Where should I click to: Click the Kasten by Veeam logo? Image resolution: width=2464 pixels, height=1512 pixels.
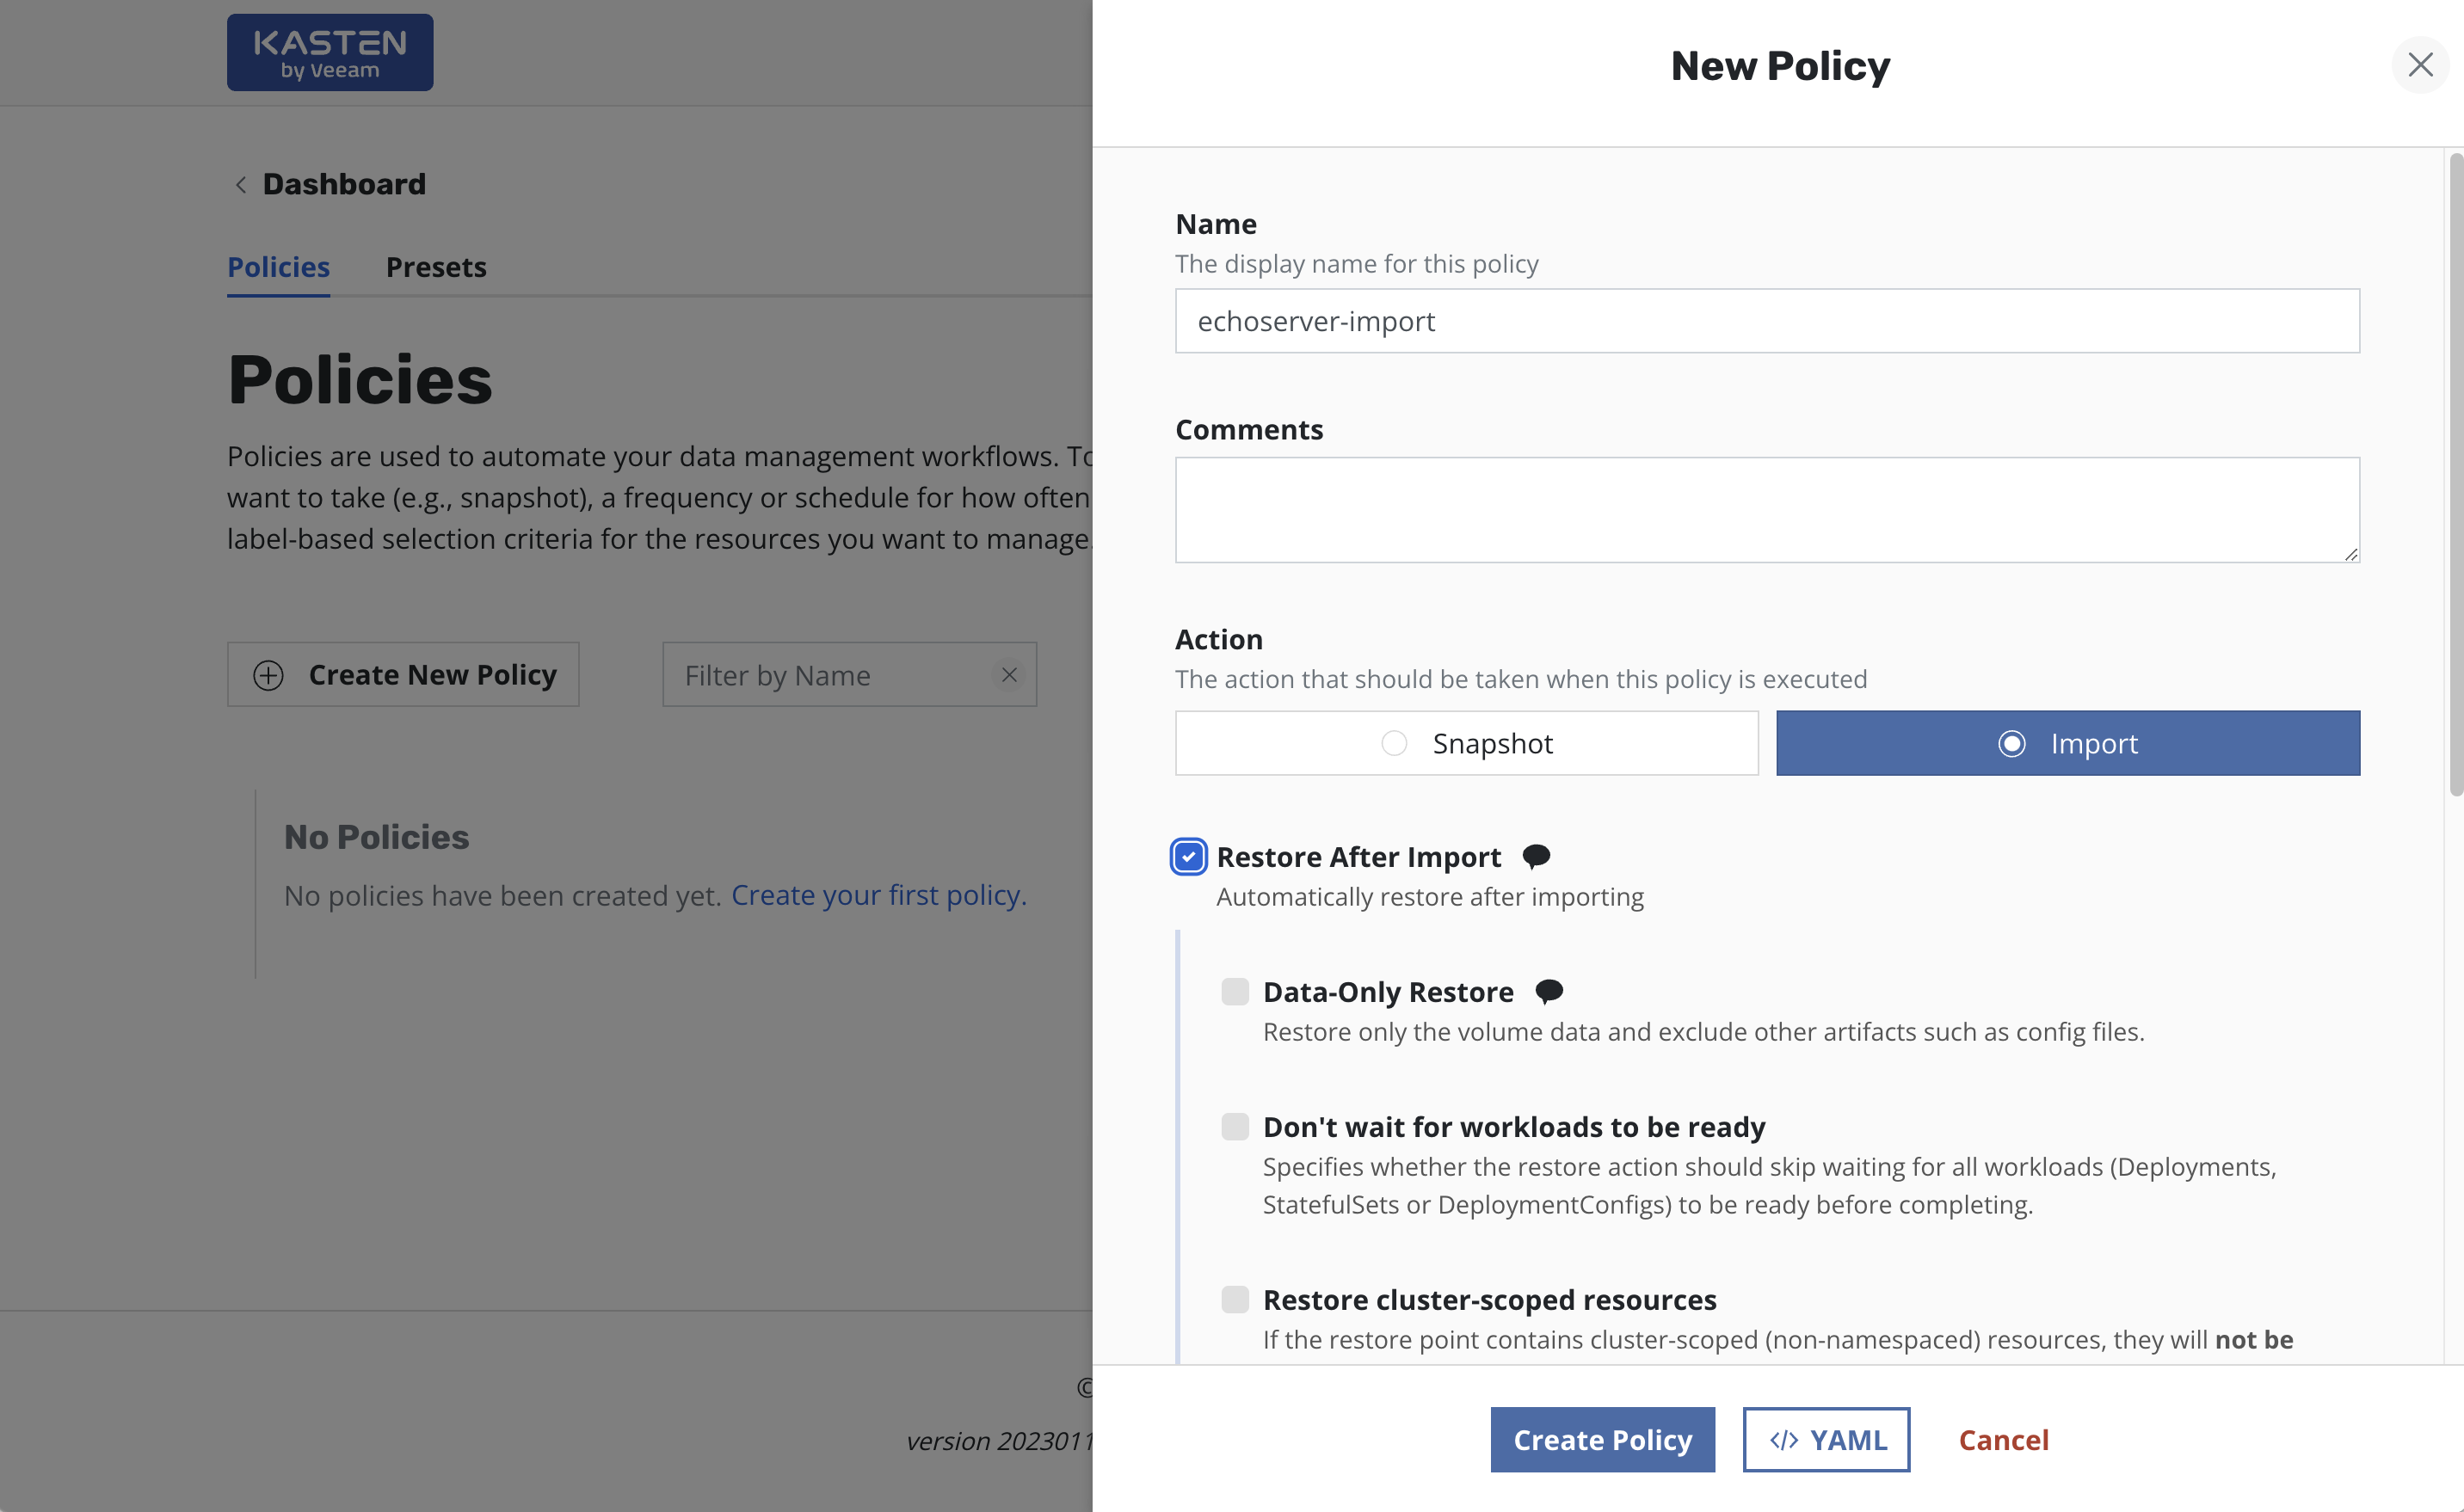point(329,52)
